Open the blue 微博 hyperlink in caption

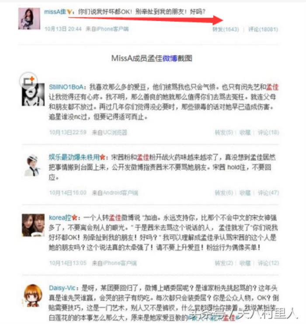(x=170, y=59)
